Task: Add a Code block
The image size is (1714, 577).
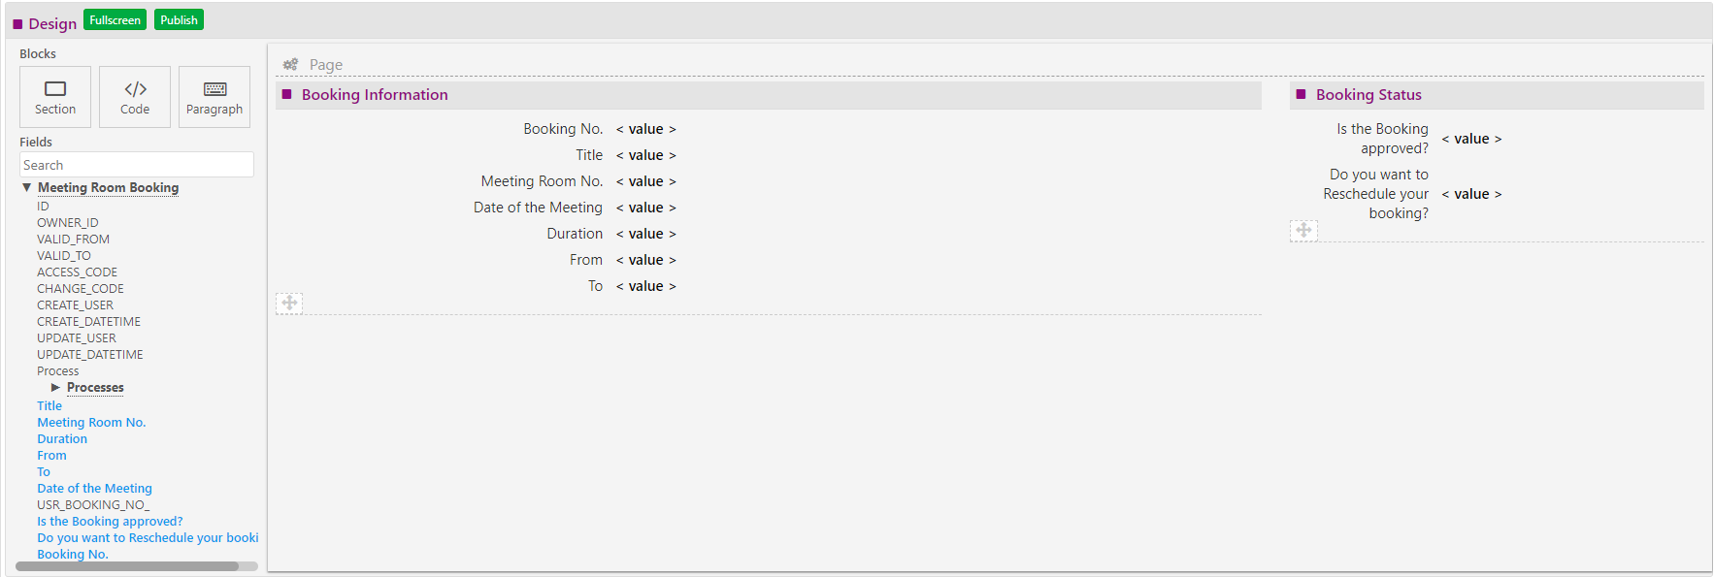Action: point(134,96)
